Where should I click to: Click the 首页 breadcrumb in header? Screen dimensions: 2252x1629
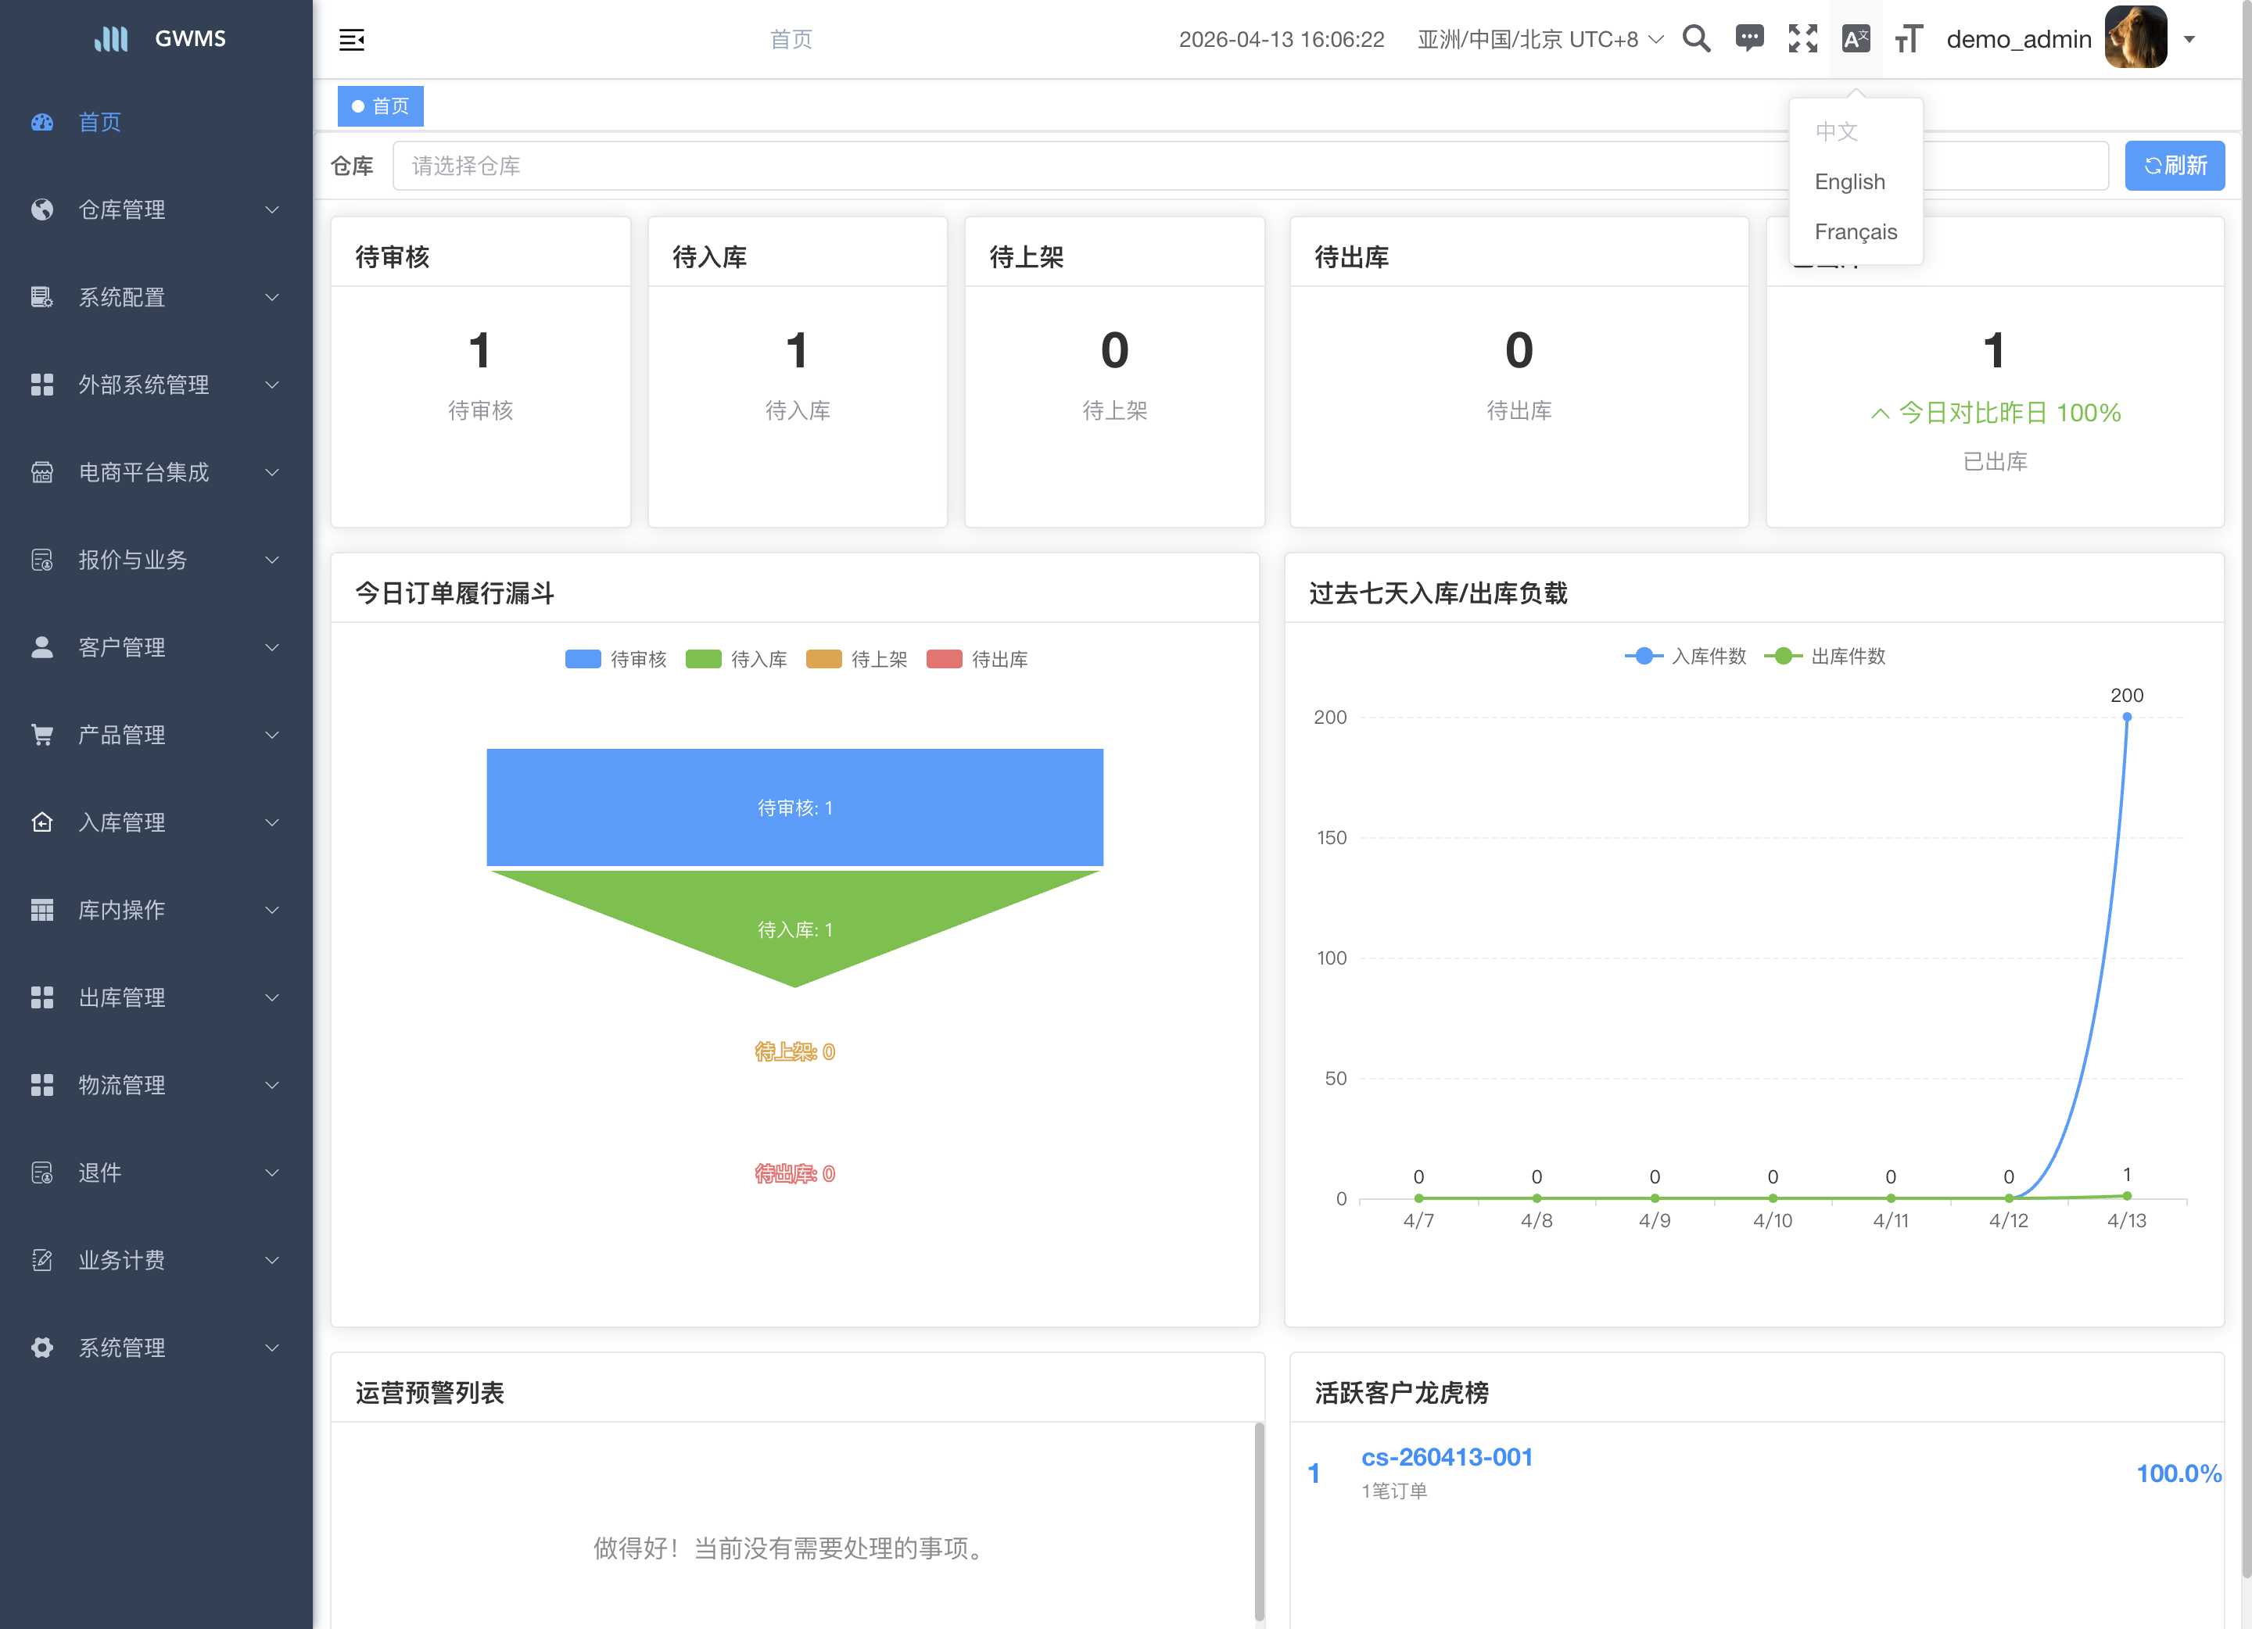(x=791, y=39)
